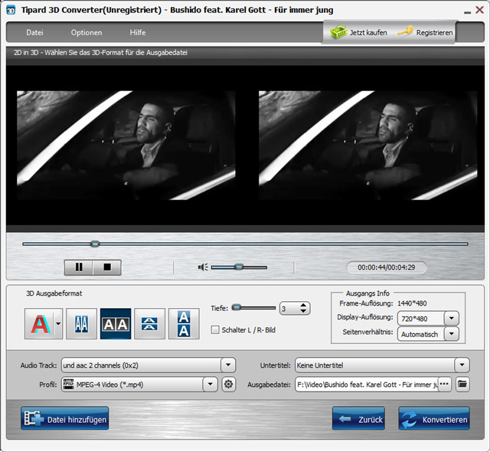Click the playback time display 00:00:44/00:04:29
The image size is (490, 452).
[386, 267]
